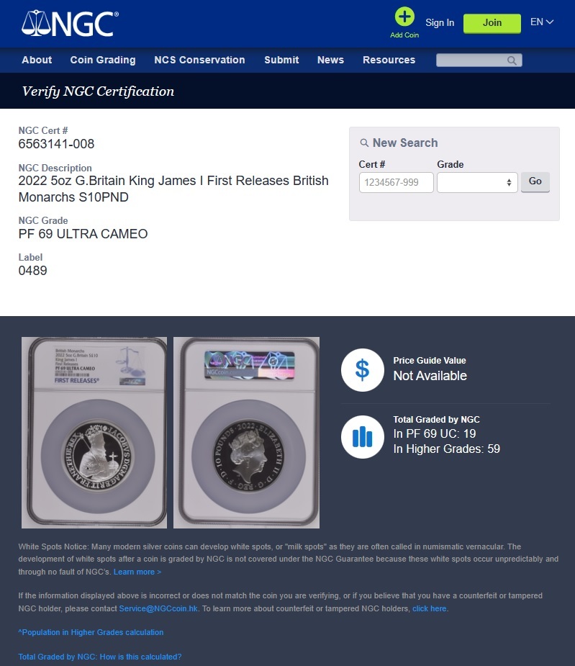Open the Coin Grading menu
This screenshot has height=666, width=575.
[x=103, y=60]
